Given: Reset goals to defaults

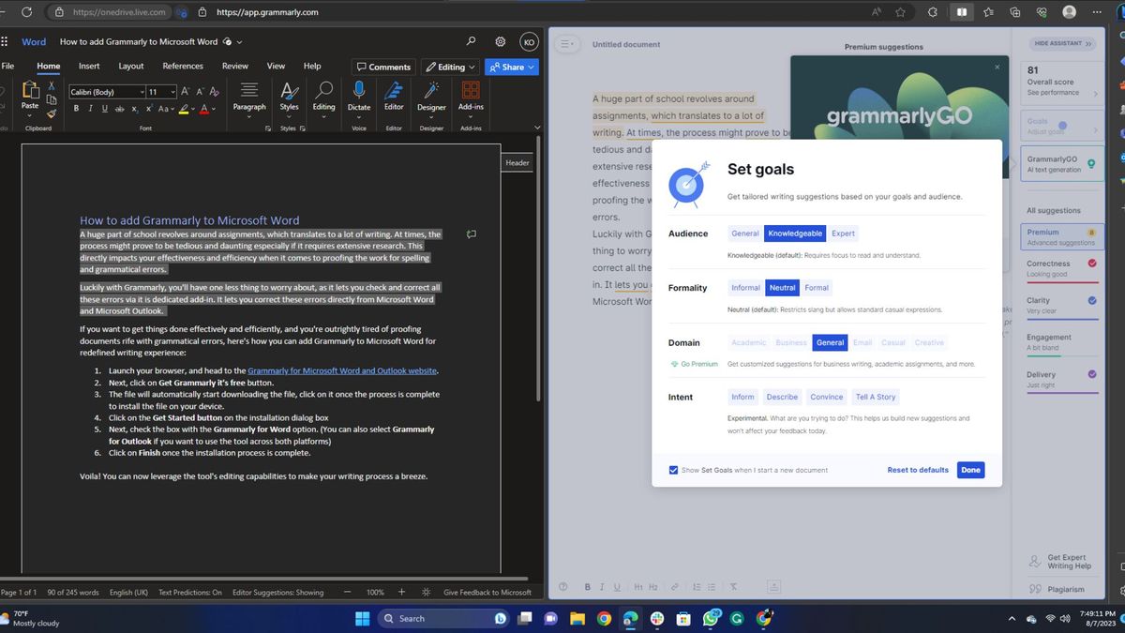Looking at the screenshot, I should pyautogui.click(x=917, y=470).
